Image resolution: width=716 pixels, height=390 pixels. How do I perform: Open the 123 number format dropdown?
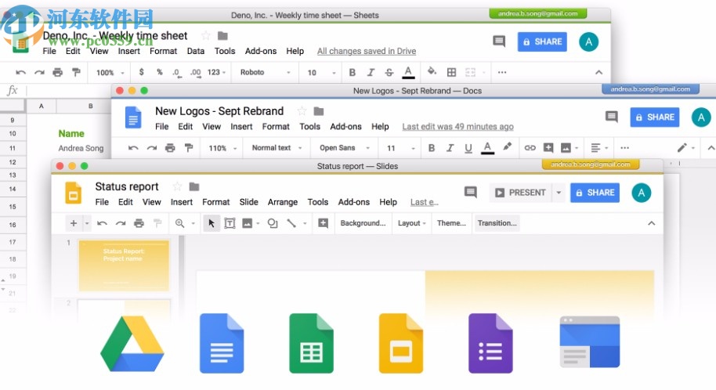coord(216,72)
